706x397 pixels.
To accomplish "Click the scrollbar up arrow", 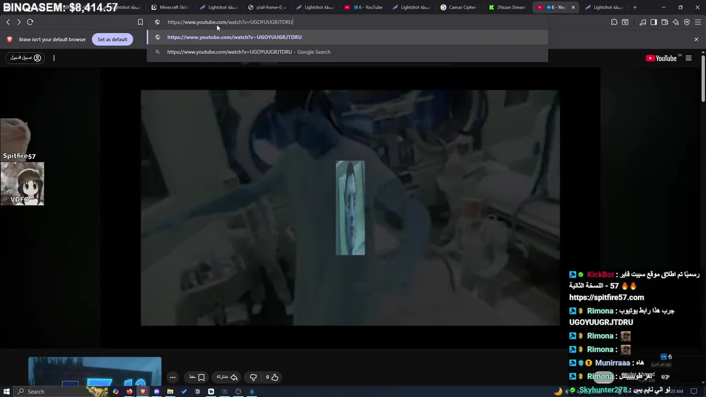I will coord(703,52).
